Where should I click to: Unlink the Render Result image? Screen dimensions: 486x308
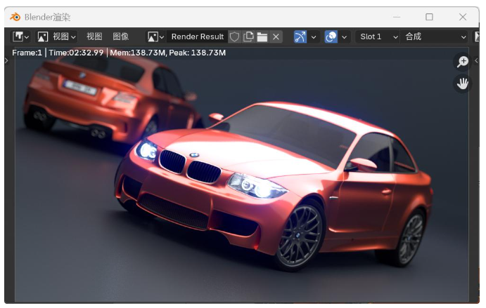[x=276, y=36]
